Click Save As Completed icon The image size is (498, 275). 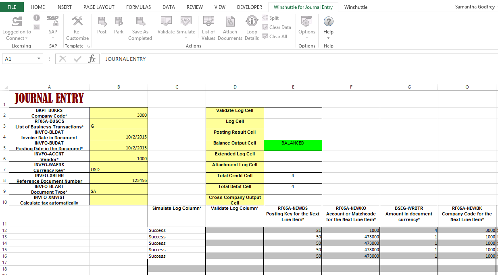tap(140, 22)
